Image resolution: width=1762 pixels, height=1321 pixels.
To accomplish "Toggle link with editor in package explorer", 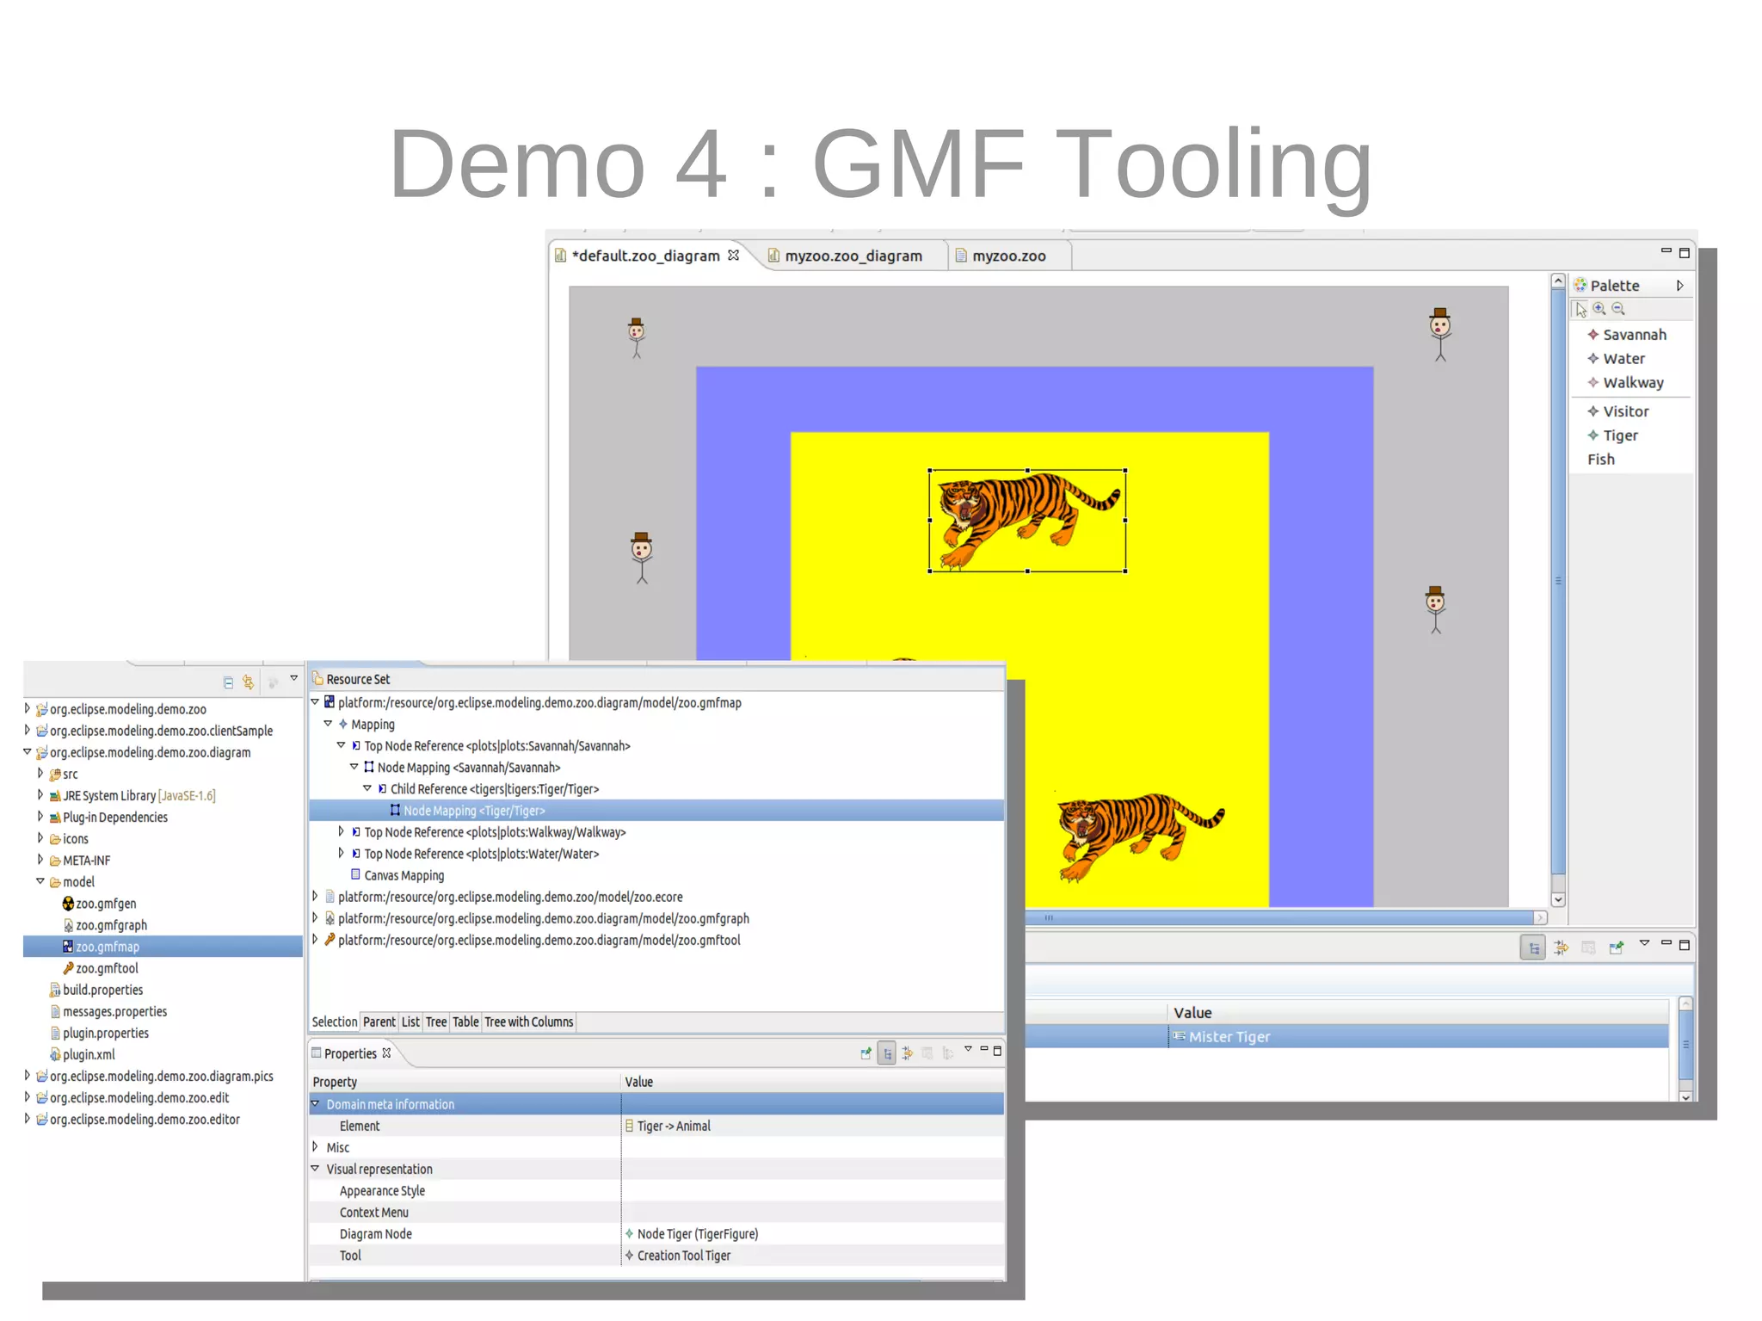I will pyautogui.click(x=249, y=682).
